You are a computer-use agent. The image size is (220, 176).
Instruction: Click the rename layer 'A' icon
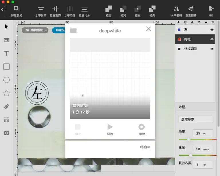tap(192, 22)
